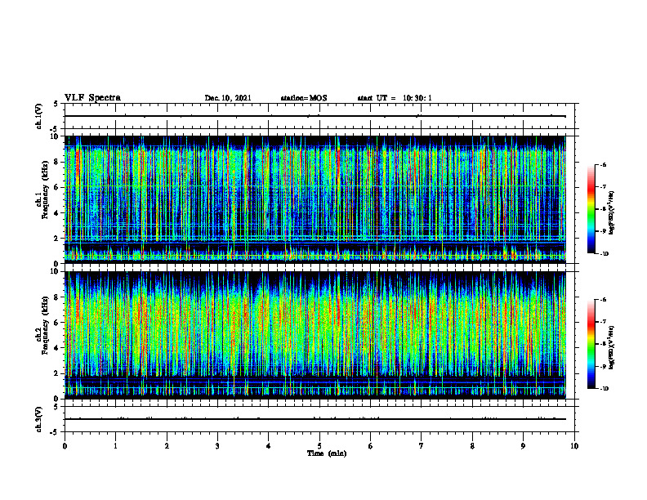
Task: Click the "6" kHz tick on ch.1 frequency axis
Action: click(x=56, y=187)
